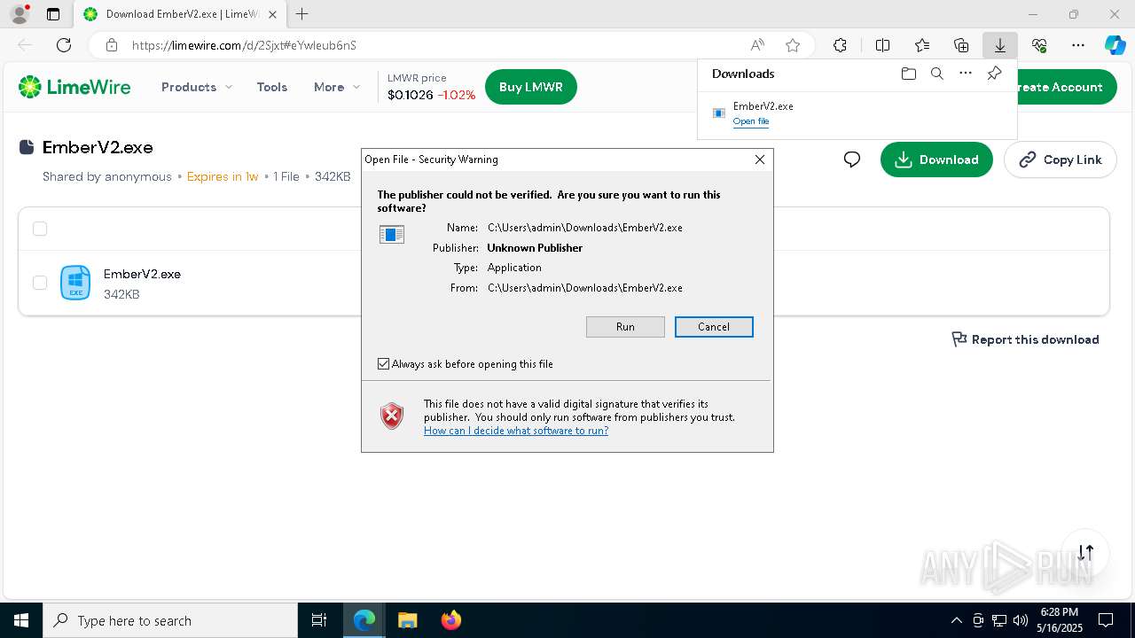
Task: Open Edge Settings and more menu
Action: (1078, 45)
